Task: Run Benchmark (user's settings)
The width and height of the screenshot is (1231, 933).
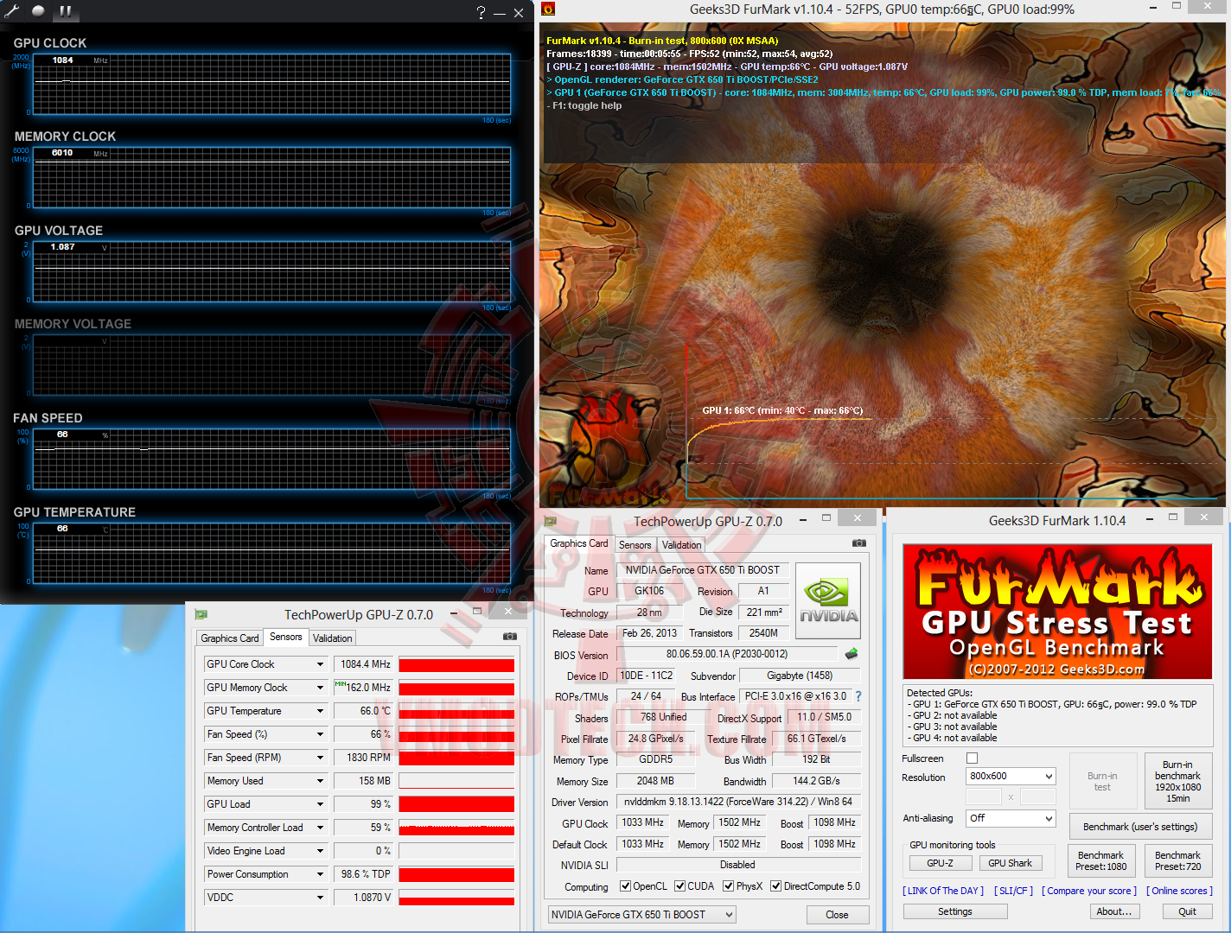Action: pyautogui.click(x=1140, y=827)
